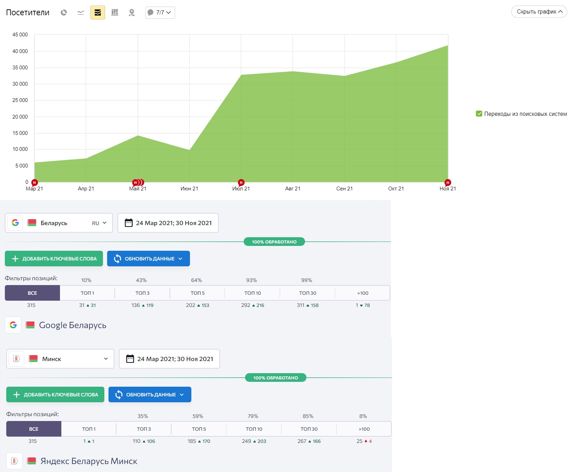This screenshot has height=472, width=573.
Task: Select the ТОП 3 filter in Yandex block
Action: 144,429
